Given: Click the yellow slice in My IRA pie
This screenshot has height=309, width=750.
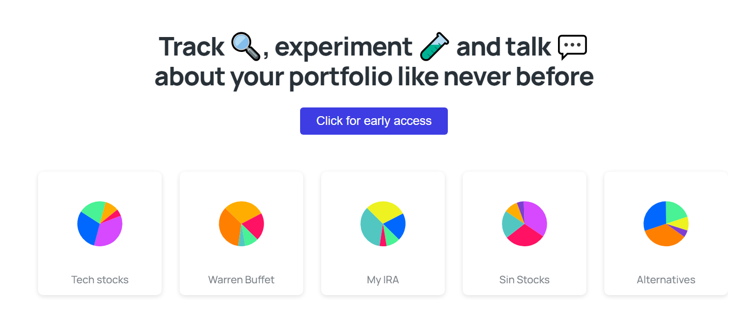Looking at the screenshot, I should coord(385,210).
